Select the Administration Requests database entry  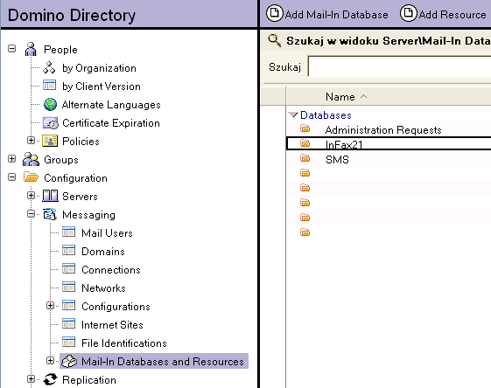click(x=383, y=129)
